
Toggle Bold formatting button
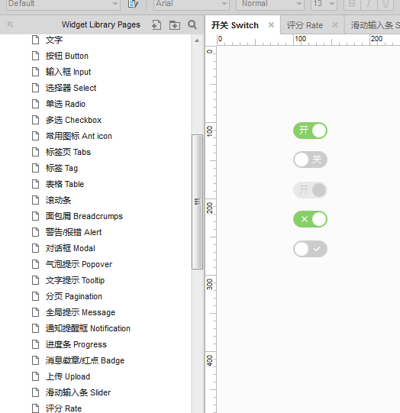pyautogui.click(x=352, y=4)
